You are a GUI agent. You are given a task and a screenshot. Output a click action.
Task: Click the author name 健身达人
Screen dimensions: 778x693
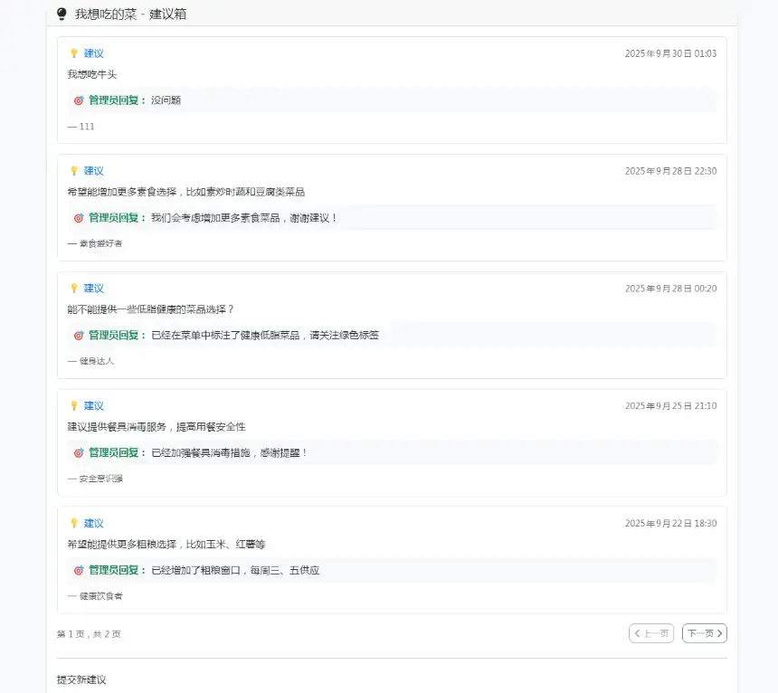(96, 361)
